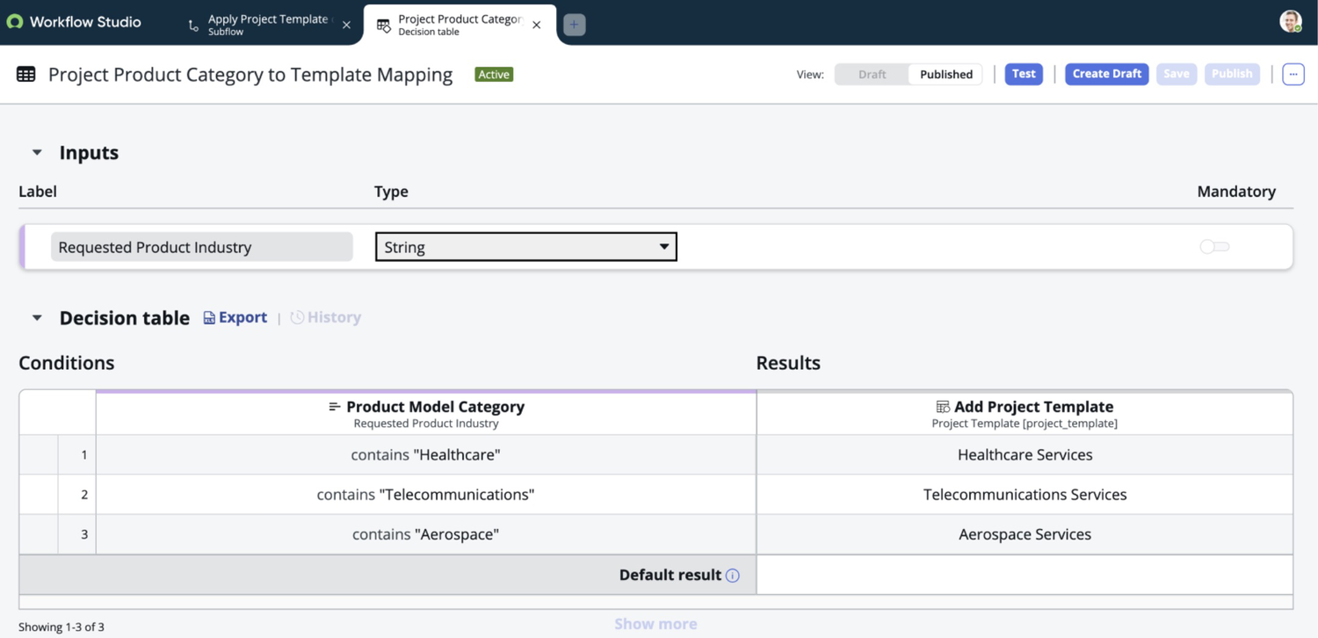The image size is (1318, 638).
Task: Enable the Mandatory toggle for Requested Product Industry
Action: point(1213,247)
